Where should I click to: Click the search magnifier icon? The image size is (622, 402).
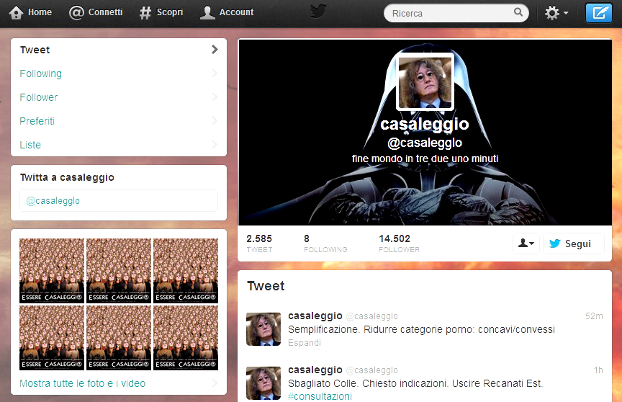click(x=518, y=13)
